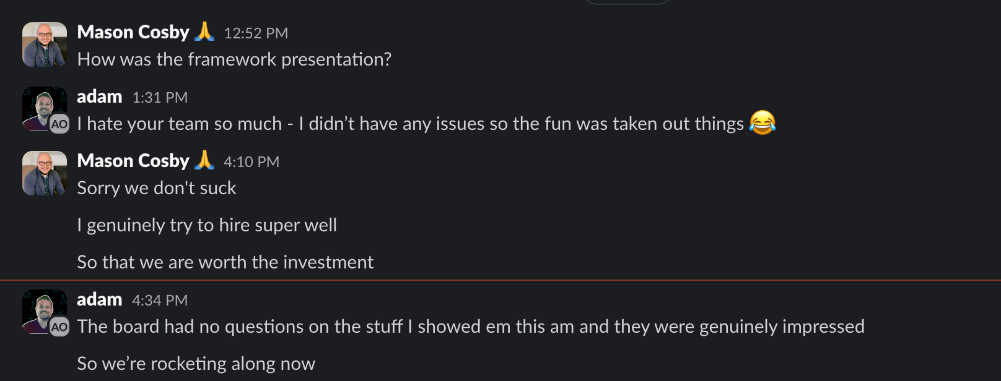Click the 4:10 PM timestamp
The image size is (1001, 381).
[251, 161]
